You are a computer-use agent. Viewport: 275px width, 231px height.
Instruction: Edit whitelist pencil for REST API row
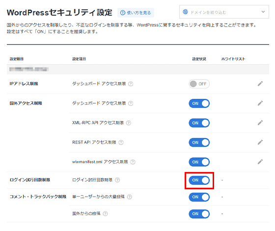coord(260,142)
